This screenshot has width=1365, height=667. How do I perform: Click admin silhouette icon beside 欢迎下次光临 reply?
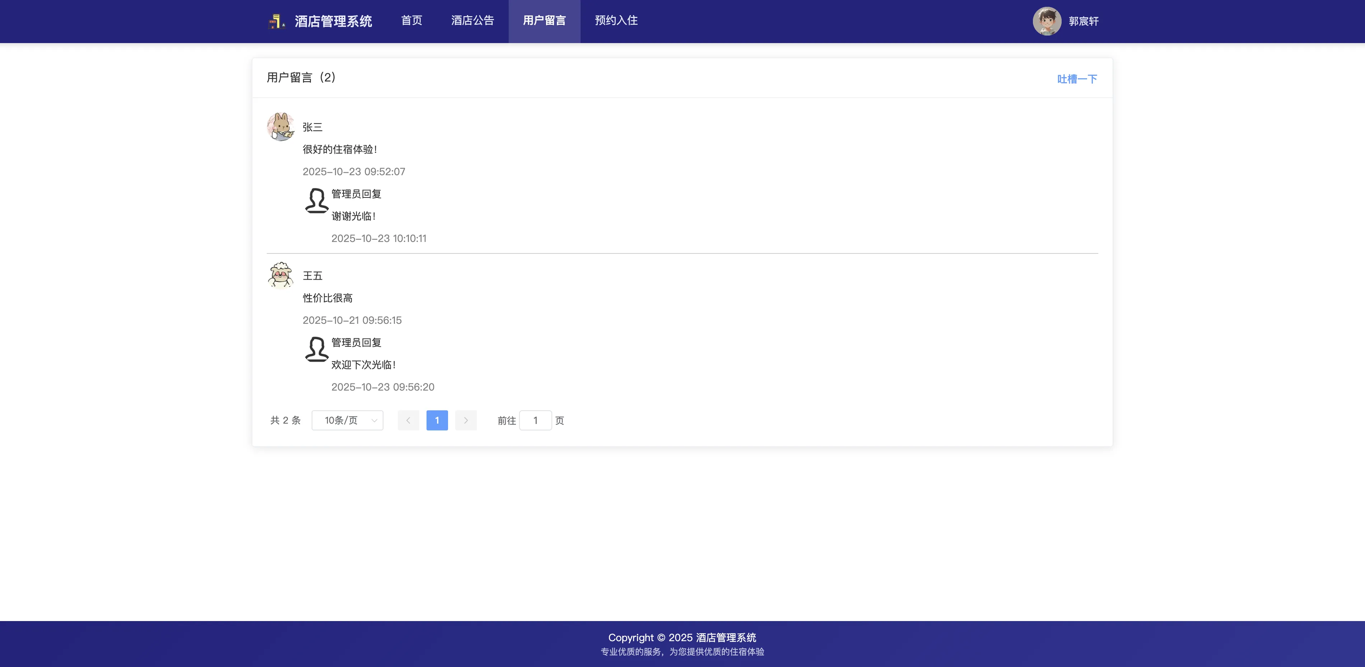point(316,349)
